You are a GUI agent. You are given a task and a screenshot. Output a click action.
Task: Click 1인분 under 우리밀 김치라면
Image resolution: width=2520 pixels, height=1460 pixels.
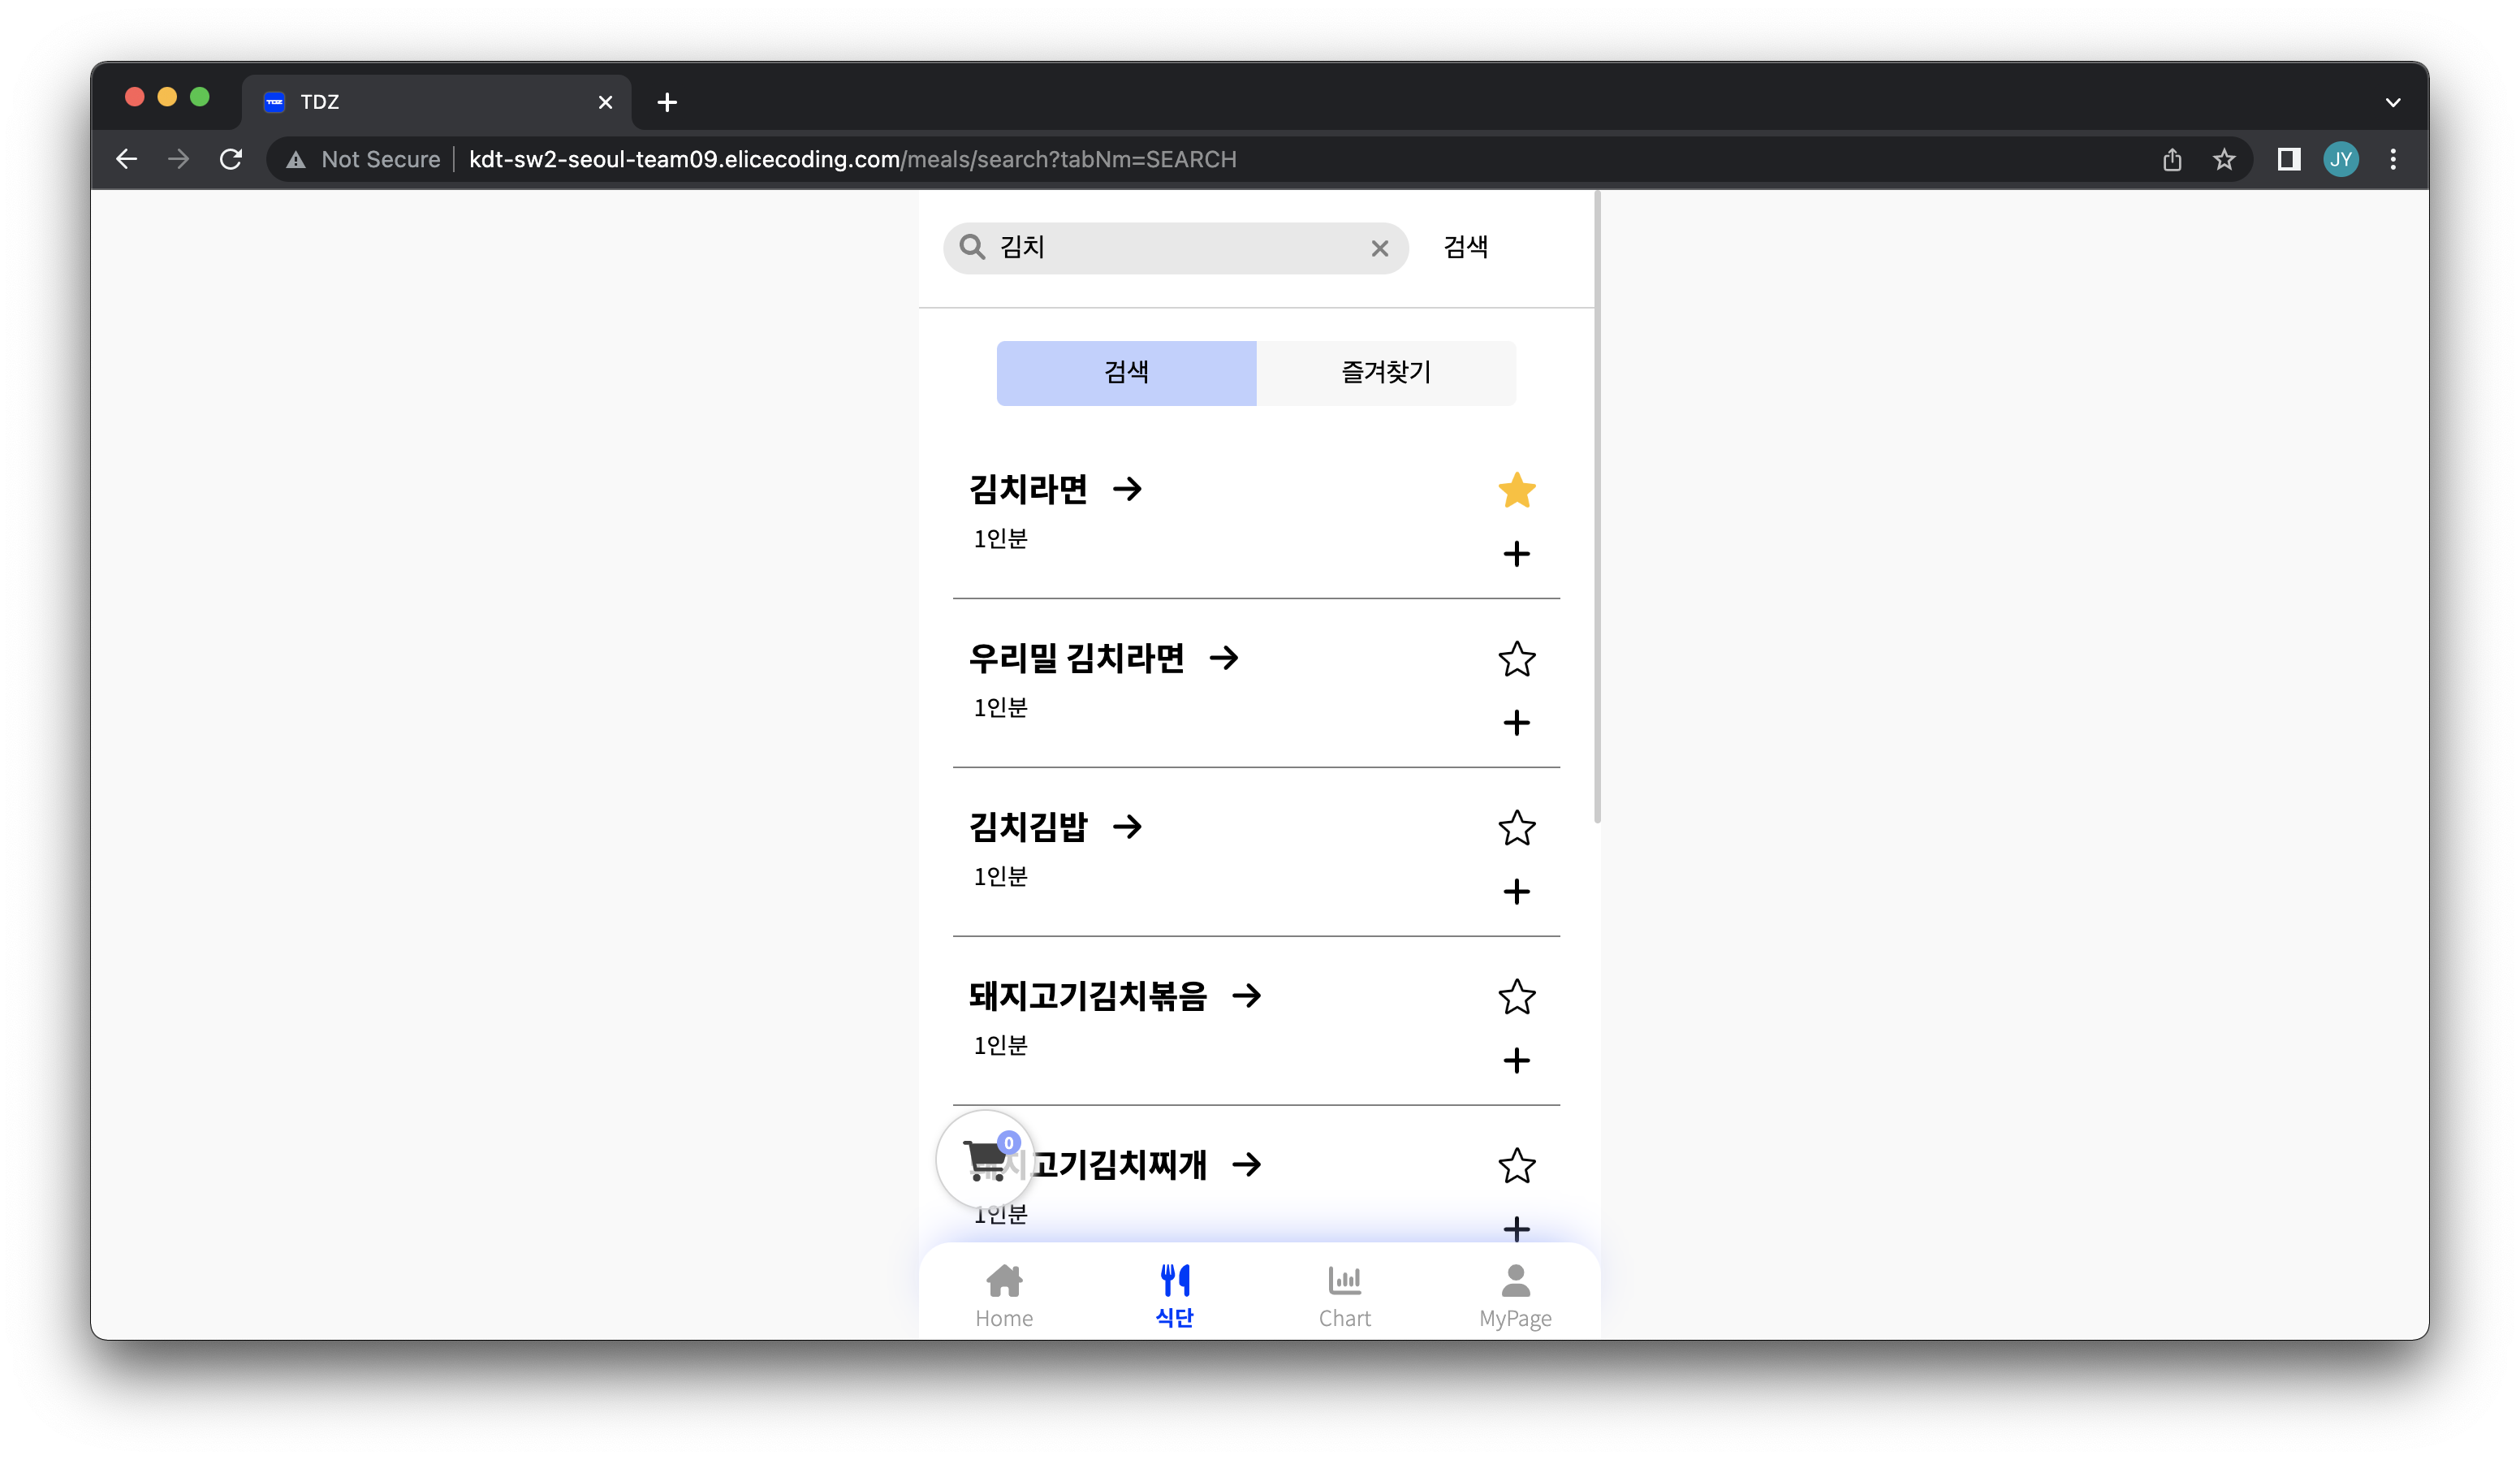point(1000,708)
